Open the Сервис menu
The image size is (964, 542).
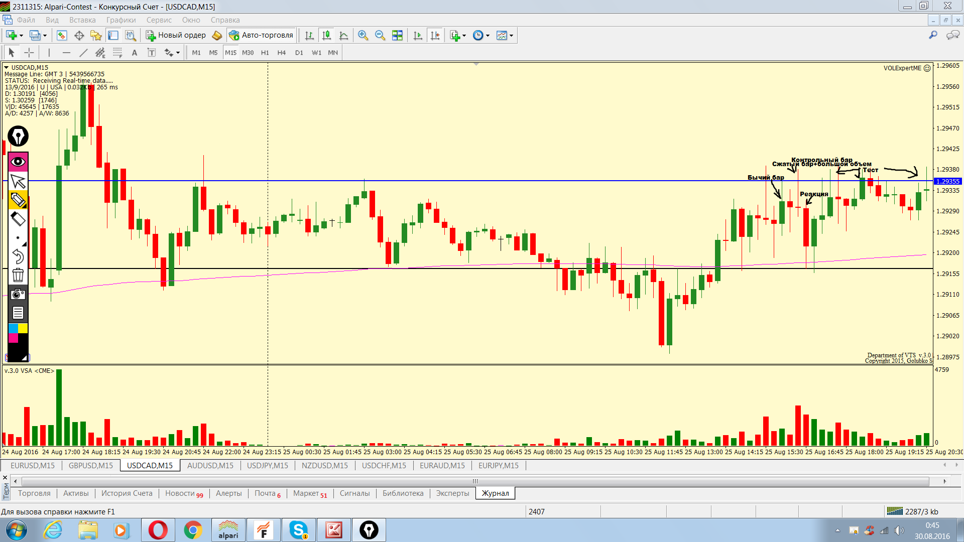[x=159, y=20]
